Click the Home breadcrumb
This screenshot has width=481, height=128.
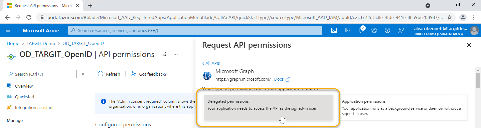(13, 43)
